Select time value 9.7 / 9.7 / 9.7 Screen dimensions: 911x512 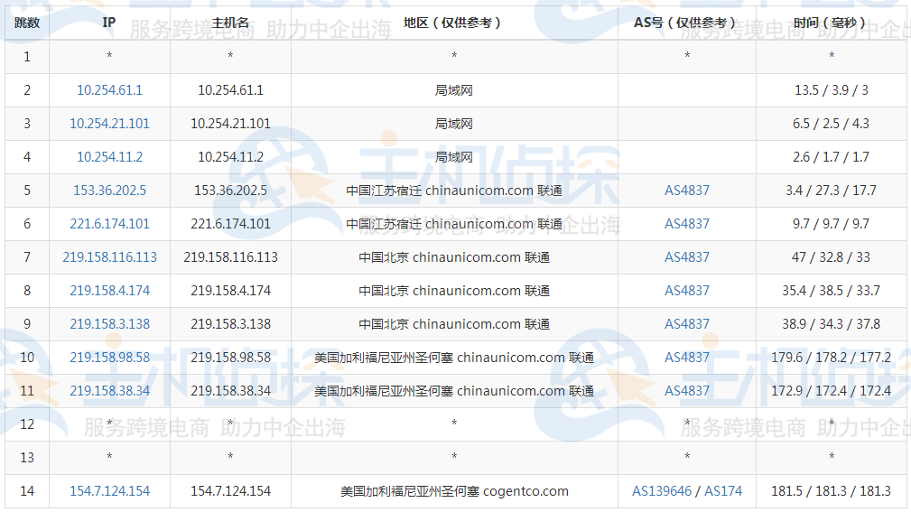[x=832, y=224]
